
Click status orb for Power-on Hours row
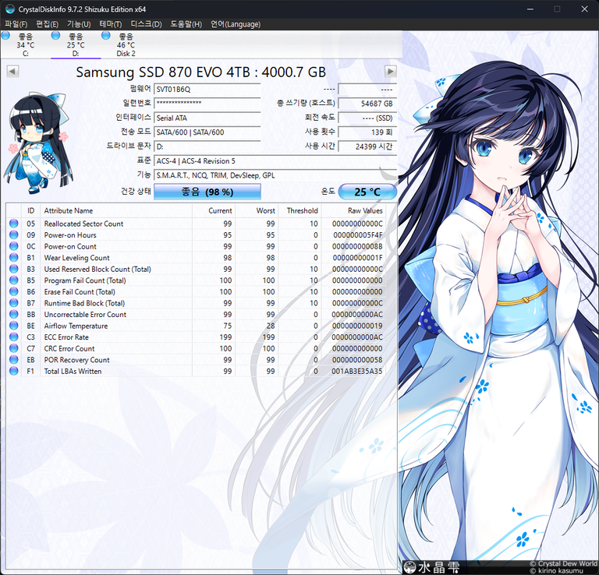click(x=14, y=235)
